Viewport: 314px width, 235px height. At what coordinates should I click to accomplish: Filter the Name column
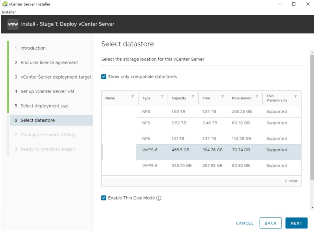pyautogui.click(x=133, y=97)
